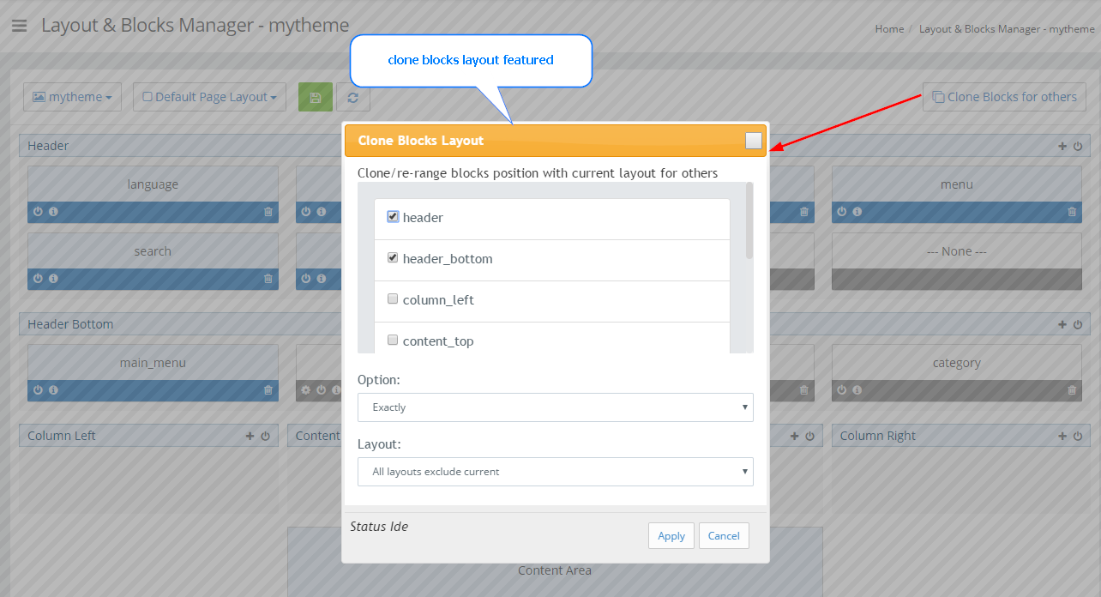Click the refresh layout icon
The image size is (1101, 597).
[353, 97]
